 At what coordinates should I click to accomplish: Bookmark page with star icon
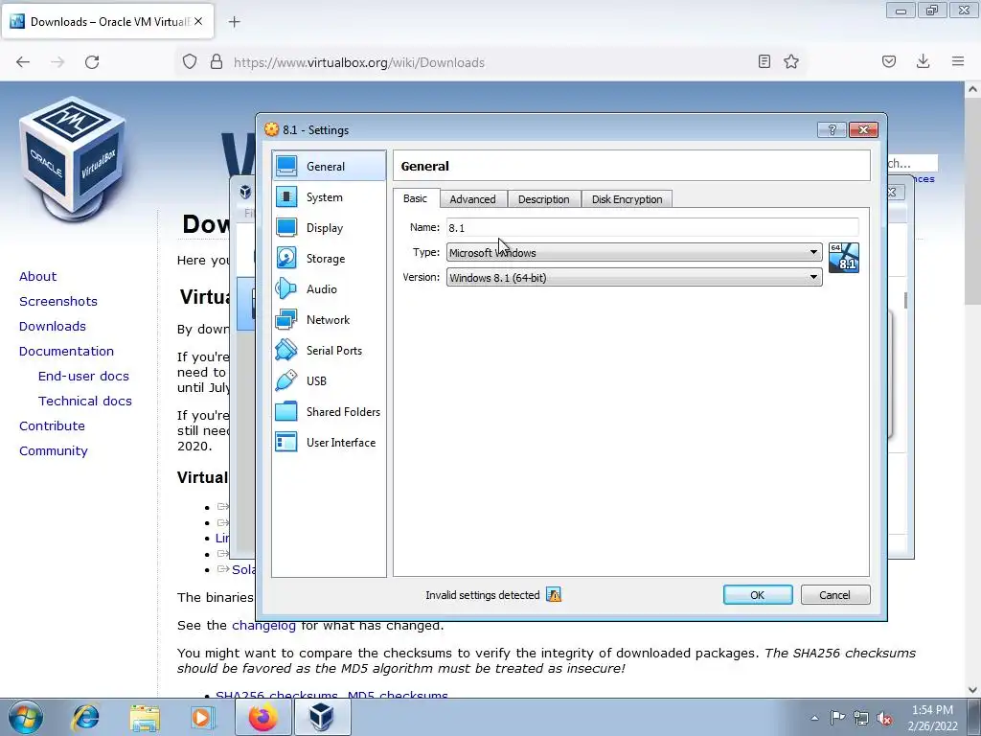tap(791, 62)
